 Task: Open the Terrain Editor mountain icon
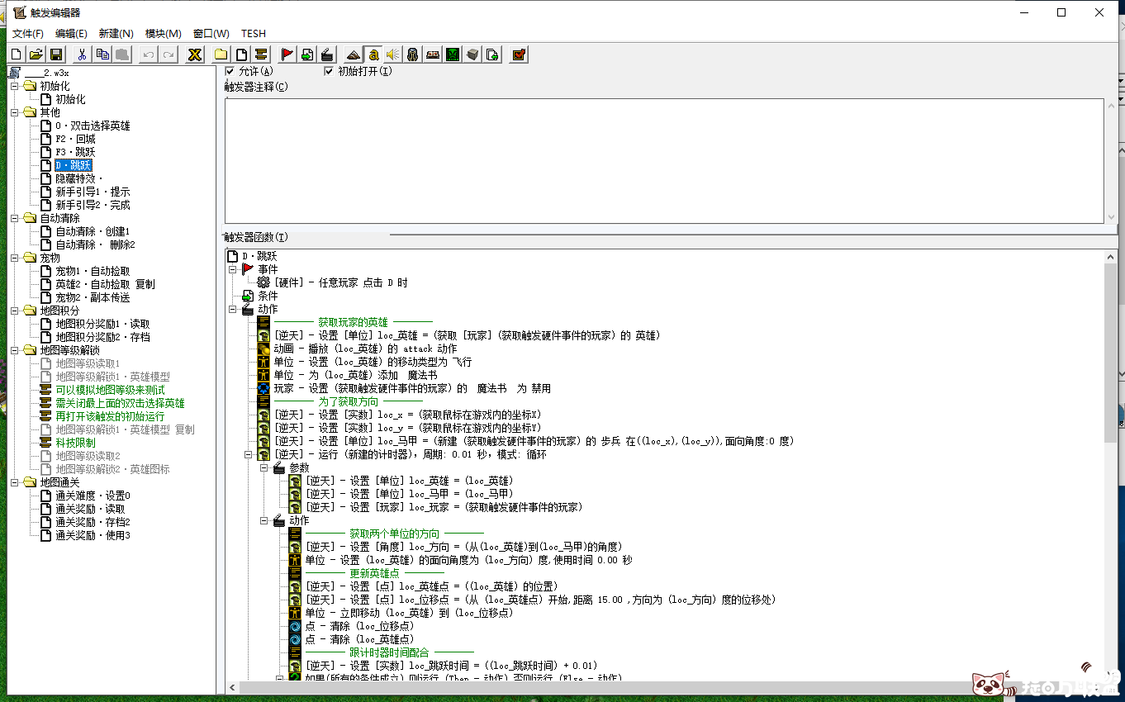tap(354, 55)
